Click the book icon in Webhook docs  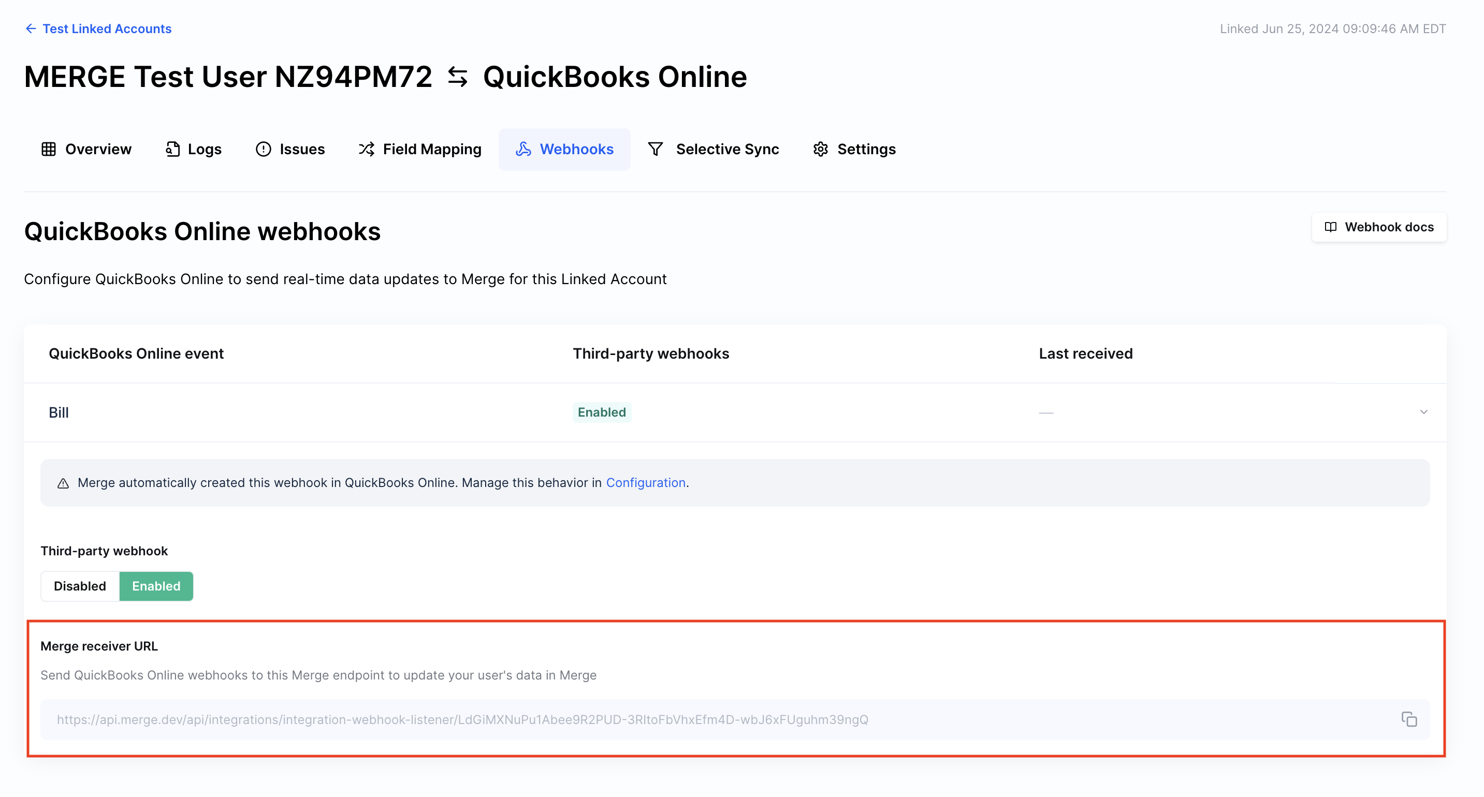(x=1330, y=227)
